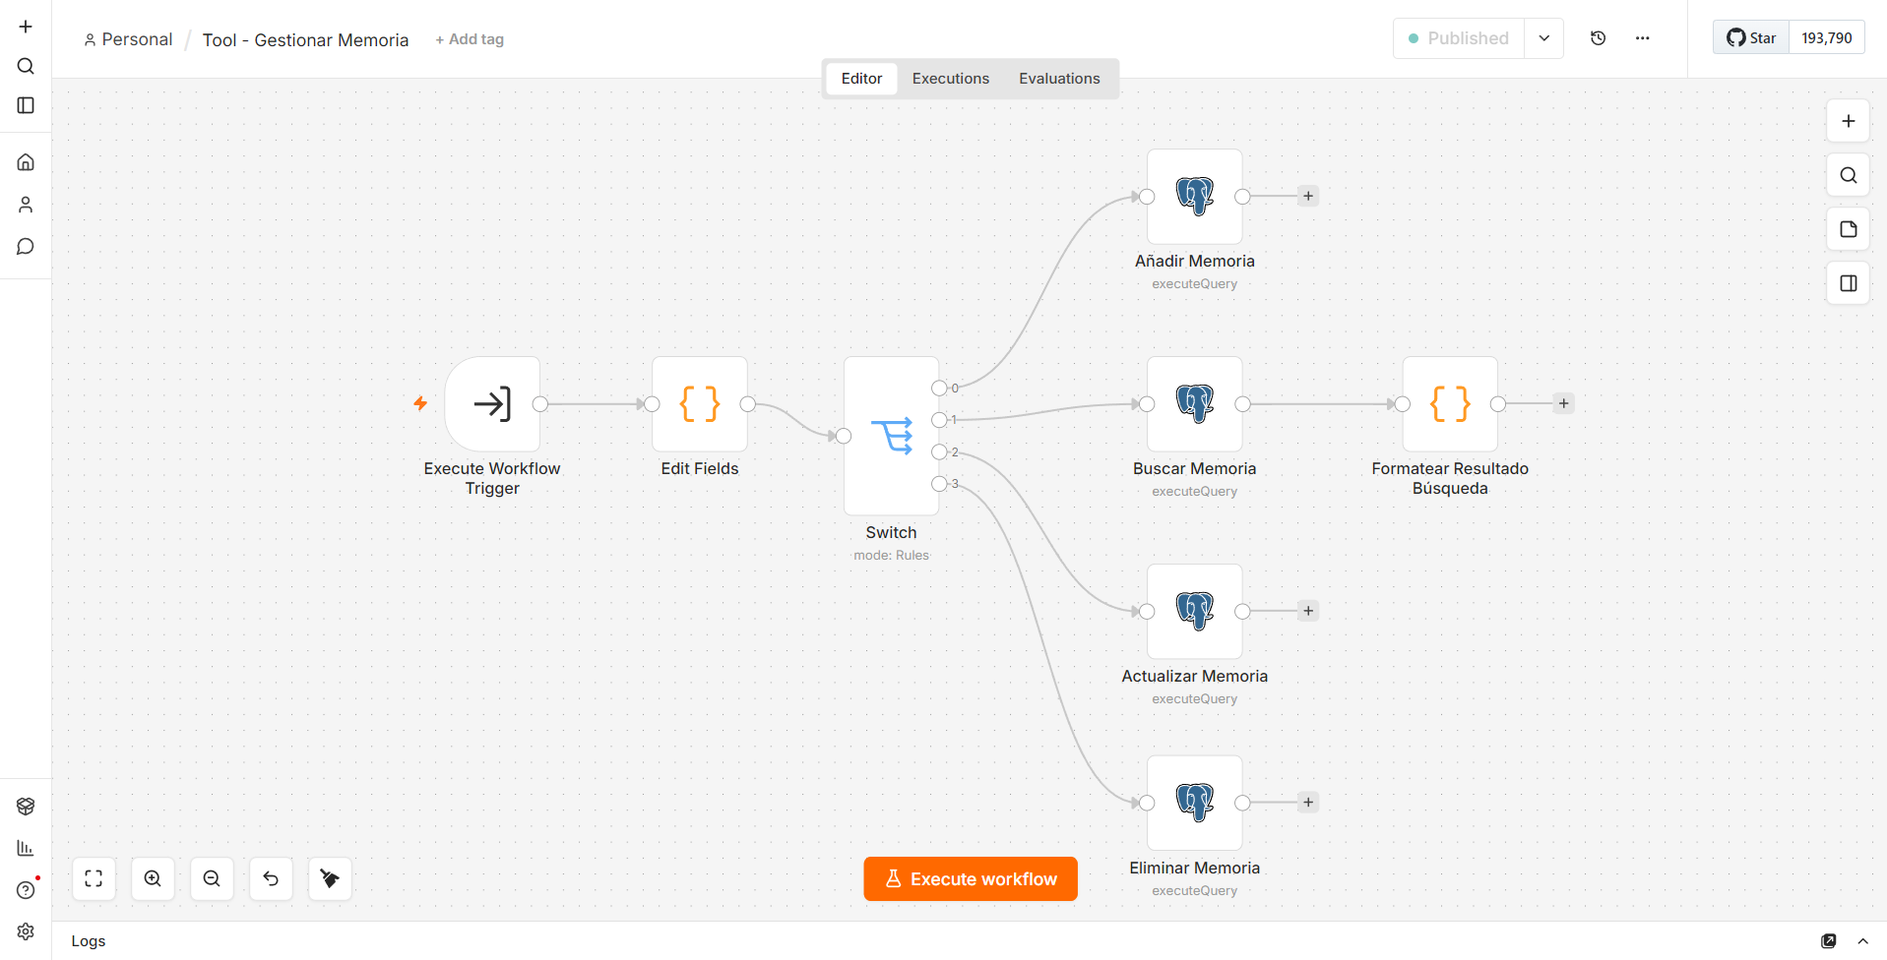Click Switch output 1 handle
This screenshot has height=960, width=1887.
tap(939, 420)
